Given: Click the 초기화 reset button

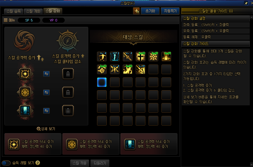Looking at the screenshot, I should pos(150,11).
